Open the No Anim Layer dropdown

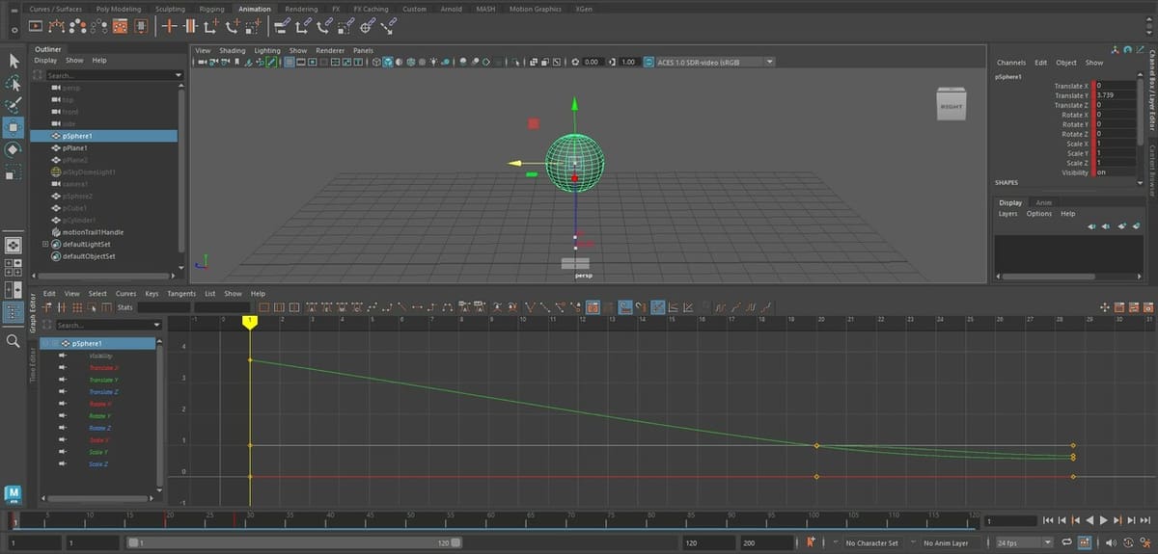(945, 542)
